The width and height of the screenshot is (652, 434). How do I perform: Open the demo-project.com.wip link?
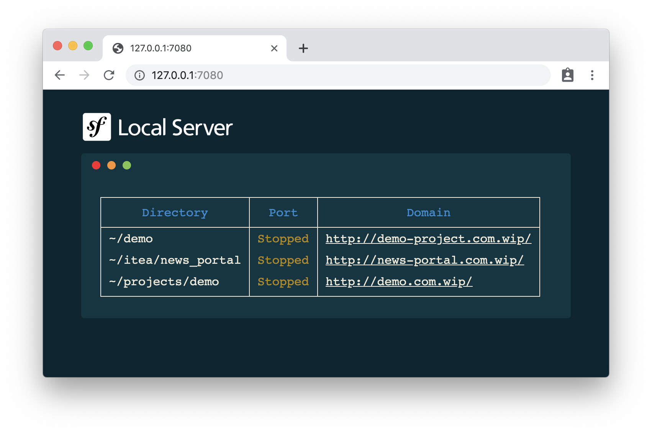428,239
